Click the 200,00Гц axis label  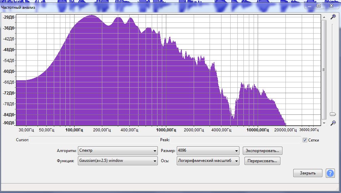pos(102,130)
